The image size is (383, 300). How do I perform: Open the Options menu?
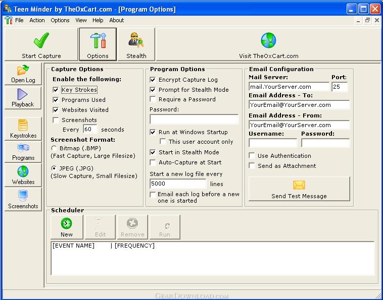point(60,20)
